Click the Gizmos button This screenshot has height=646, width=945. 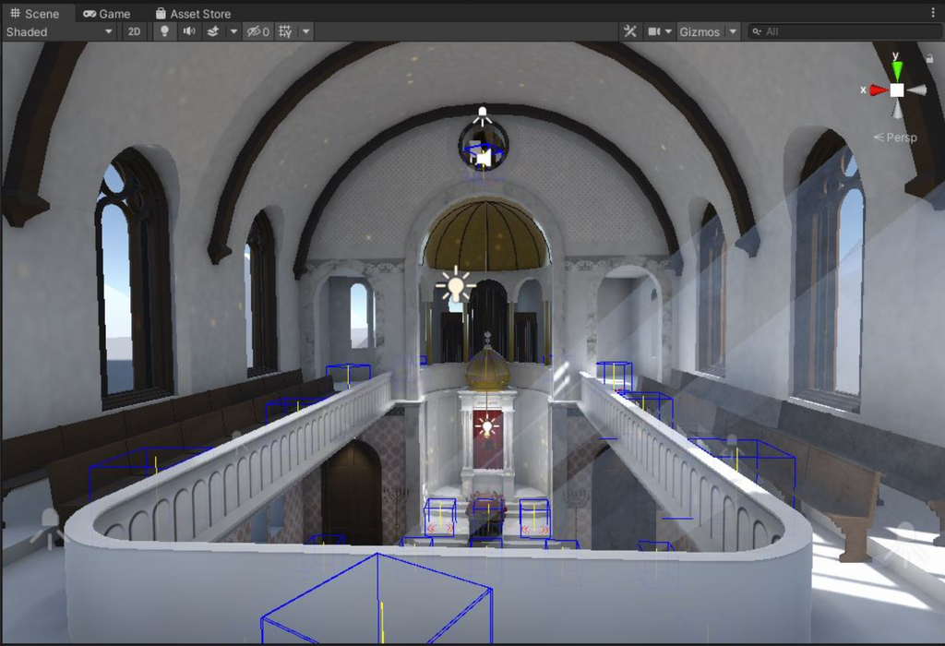pos(700,31)
